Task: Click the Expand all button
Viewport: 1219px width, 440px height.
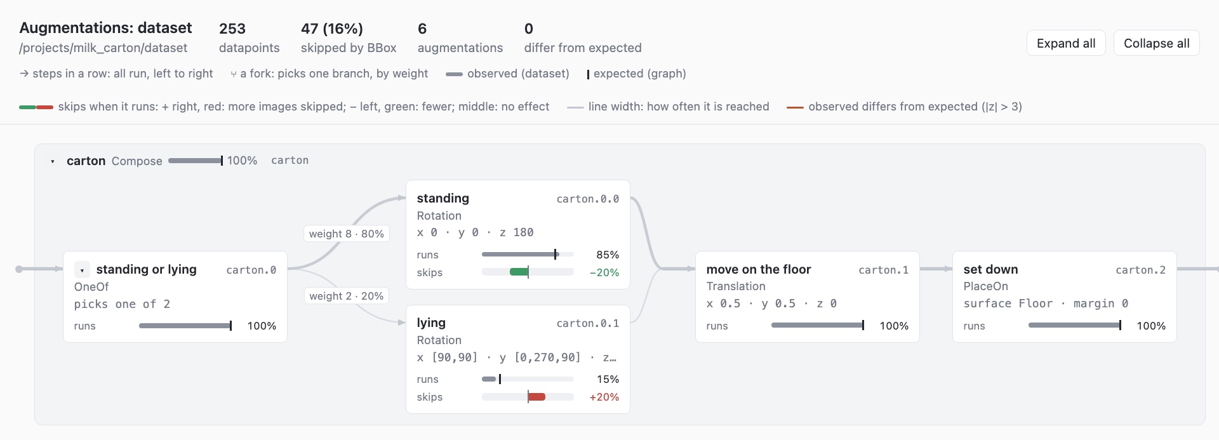Action: coord(1066,43)
